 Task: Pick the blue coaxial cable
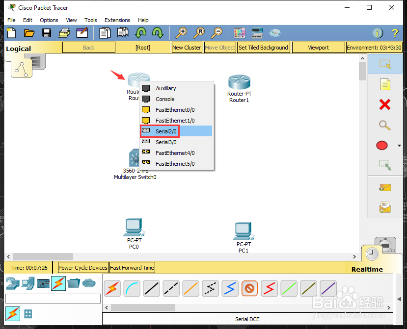[x=230, y=288]
